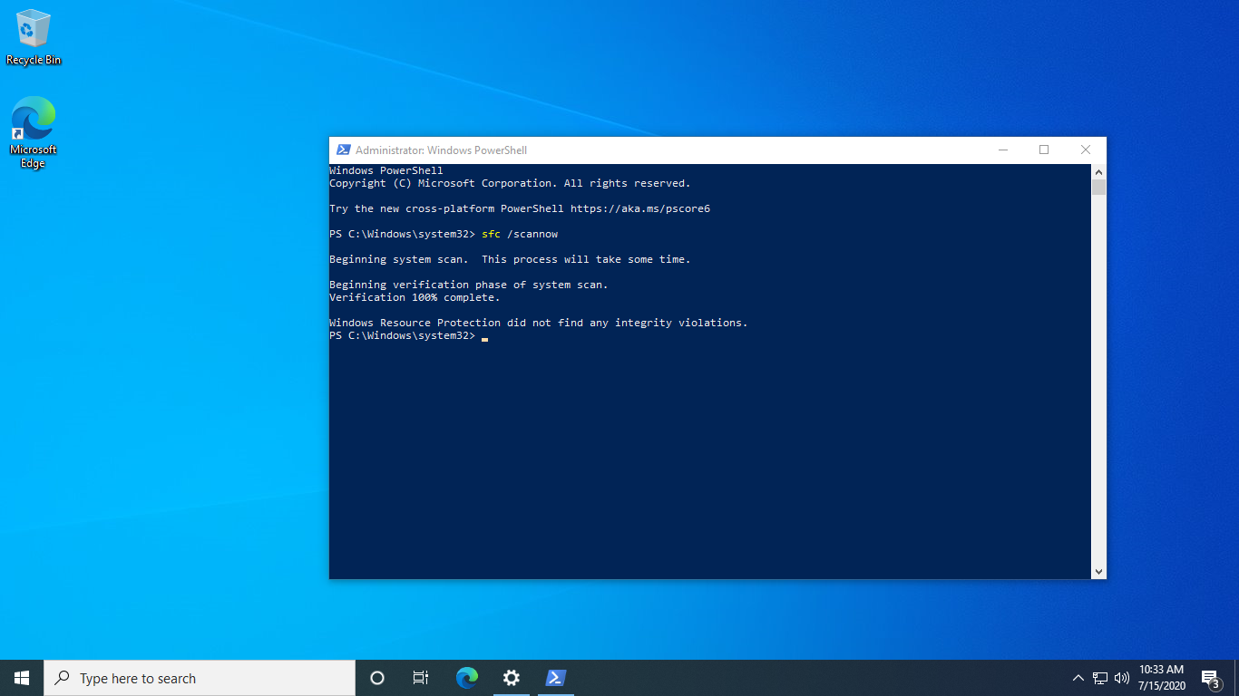Select the Microsoft Edge desktop shortcut
This screenshot has height=696, width=1239.
tap(34, 132)
